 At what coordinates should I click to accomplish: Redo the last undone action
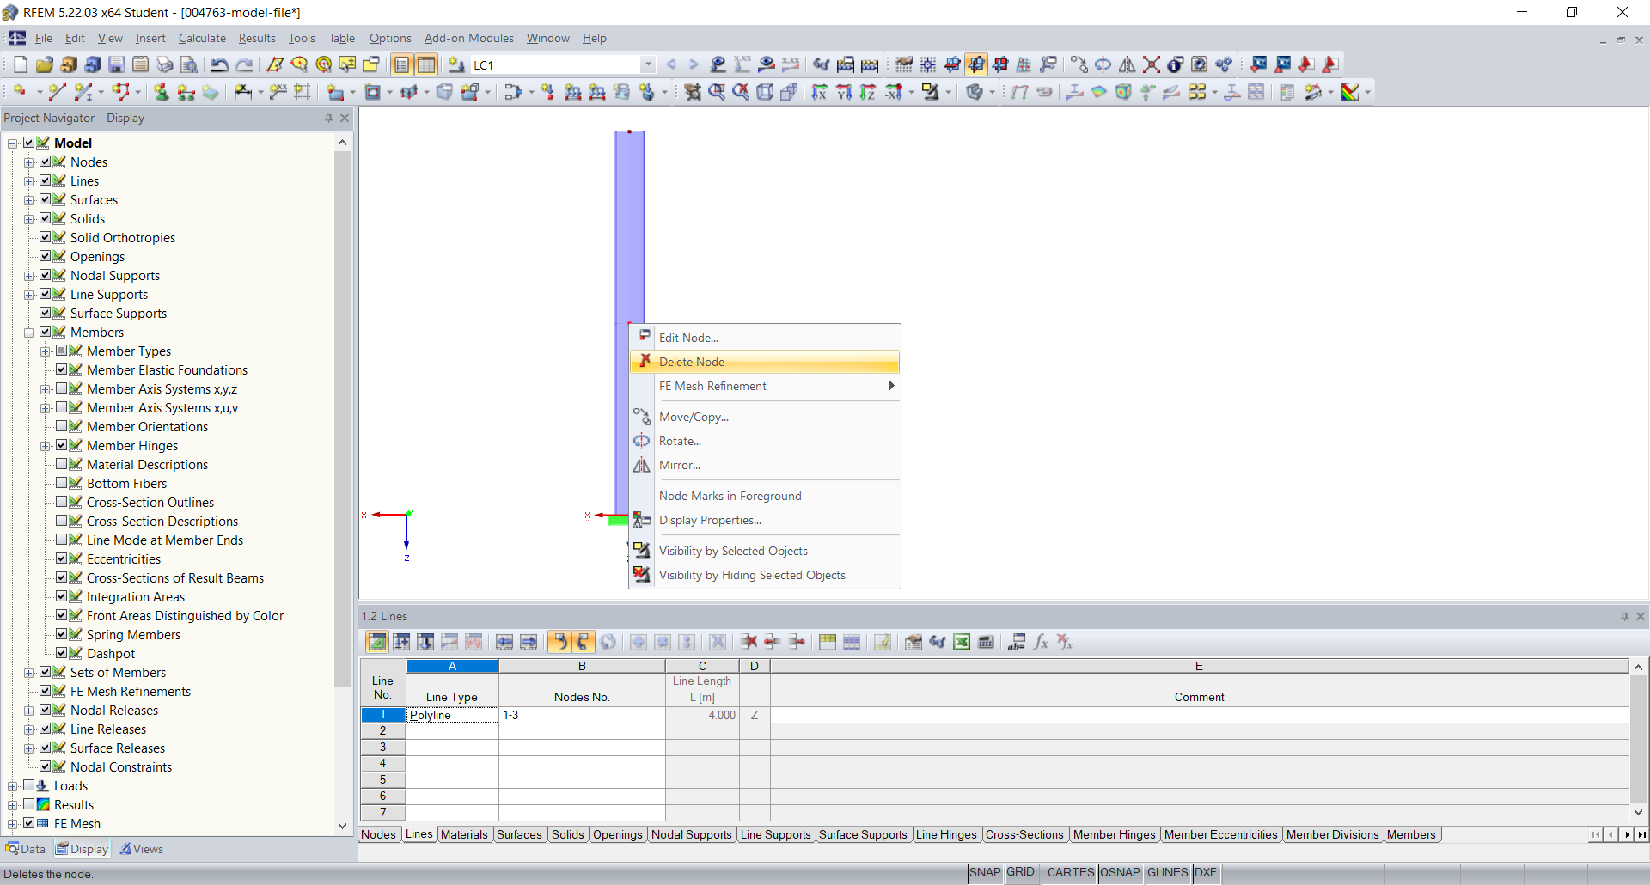[x=244, y=64]
